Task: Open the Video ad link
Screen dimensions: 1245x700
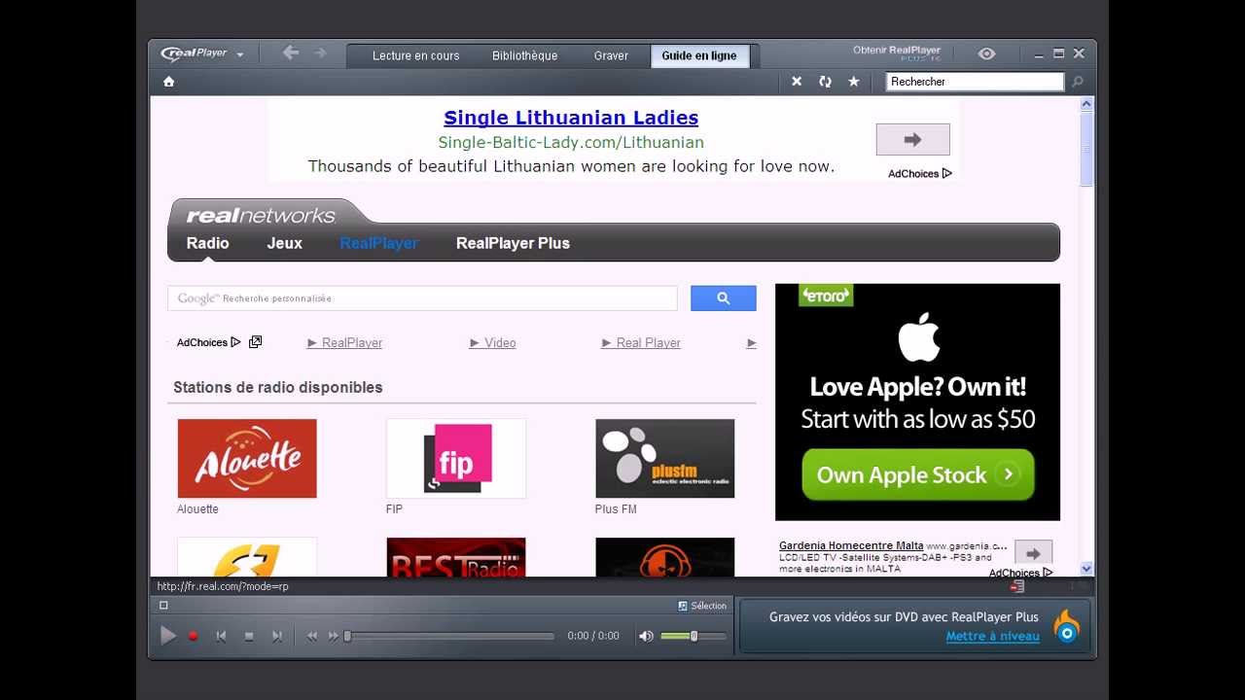Action: coord(493,343)
